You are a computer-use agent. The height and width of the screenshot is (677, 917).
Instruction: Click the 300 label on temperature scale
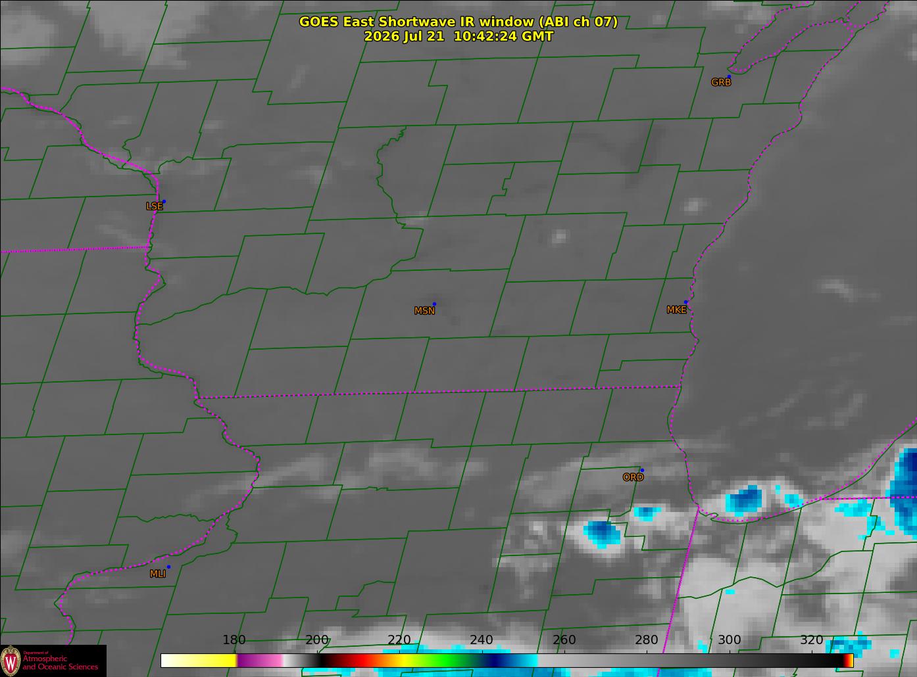[x=729, y=640]
